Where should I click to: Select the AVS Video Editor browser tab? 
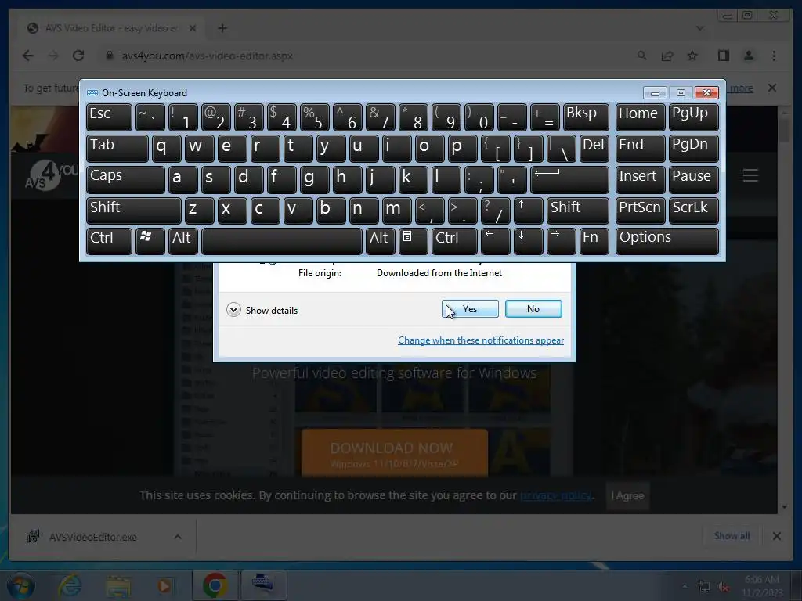(x=111, y=28)
